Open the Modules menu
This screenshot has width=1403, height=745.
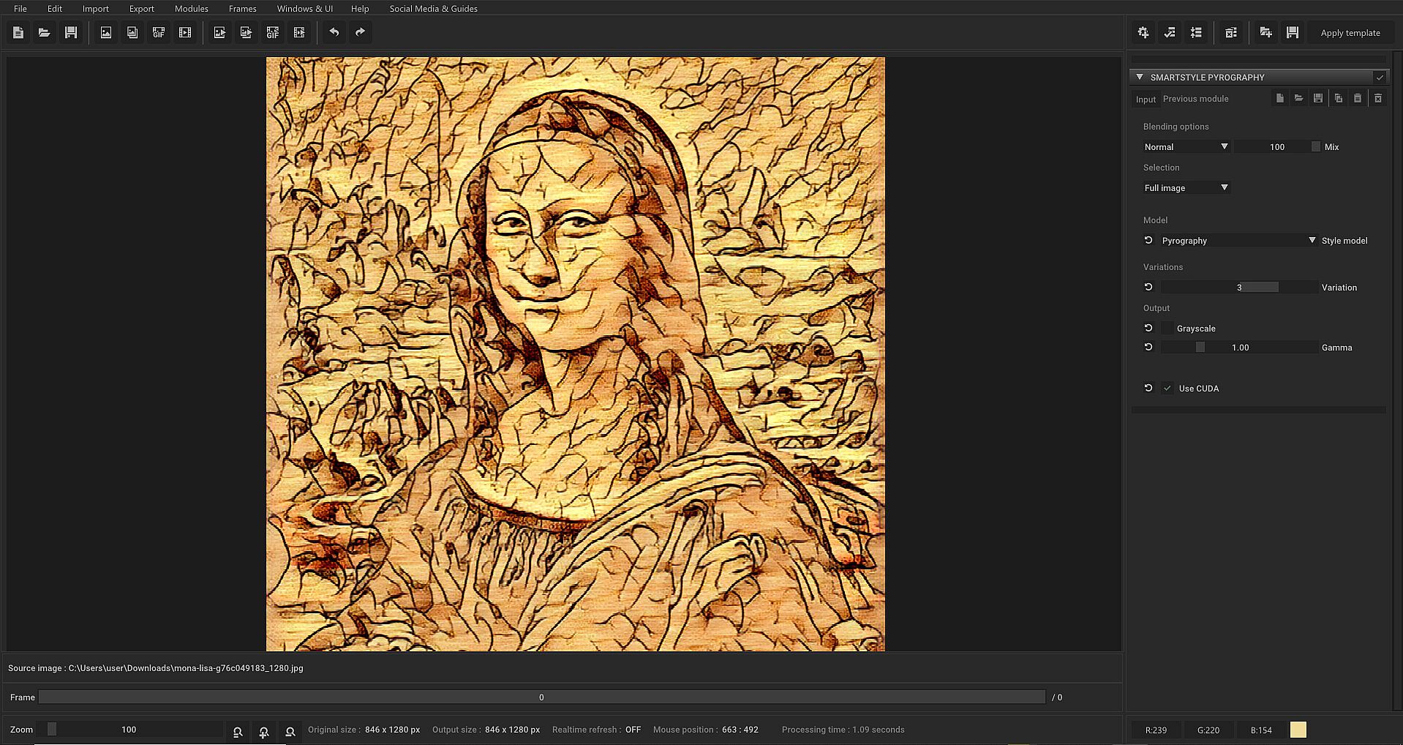pyautogui.click(x=191, y=9)
